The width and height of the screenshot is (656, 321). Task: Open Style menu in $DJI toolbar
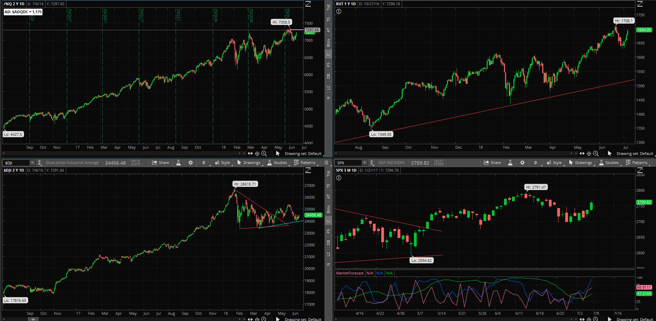[x=222, y=163]
